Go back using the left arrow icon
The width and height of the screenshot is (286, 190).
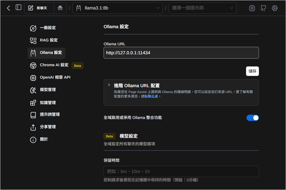8,8
